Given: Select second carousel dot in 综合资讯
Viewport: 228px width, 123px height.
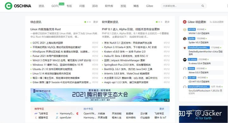Looking at the screenshot, I should 87,22.
